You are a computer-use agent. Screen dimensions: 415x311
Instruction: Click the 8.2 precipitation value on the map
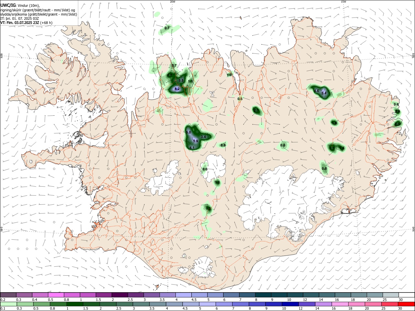coord(177,89)
